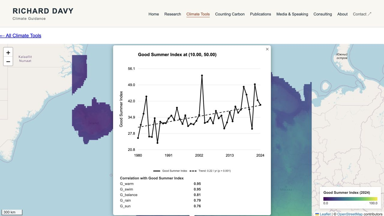The height and width of the screenshot is (216, 384).
Task: Click the G_rain correlation row
Action: 160,200
